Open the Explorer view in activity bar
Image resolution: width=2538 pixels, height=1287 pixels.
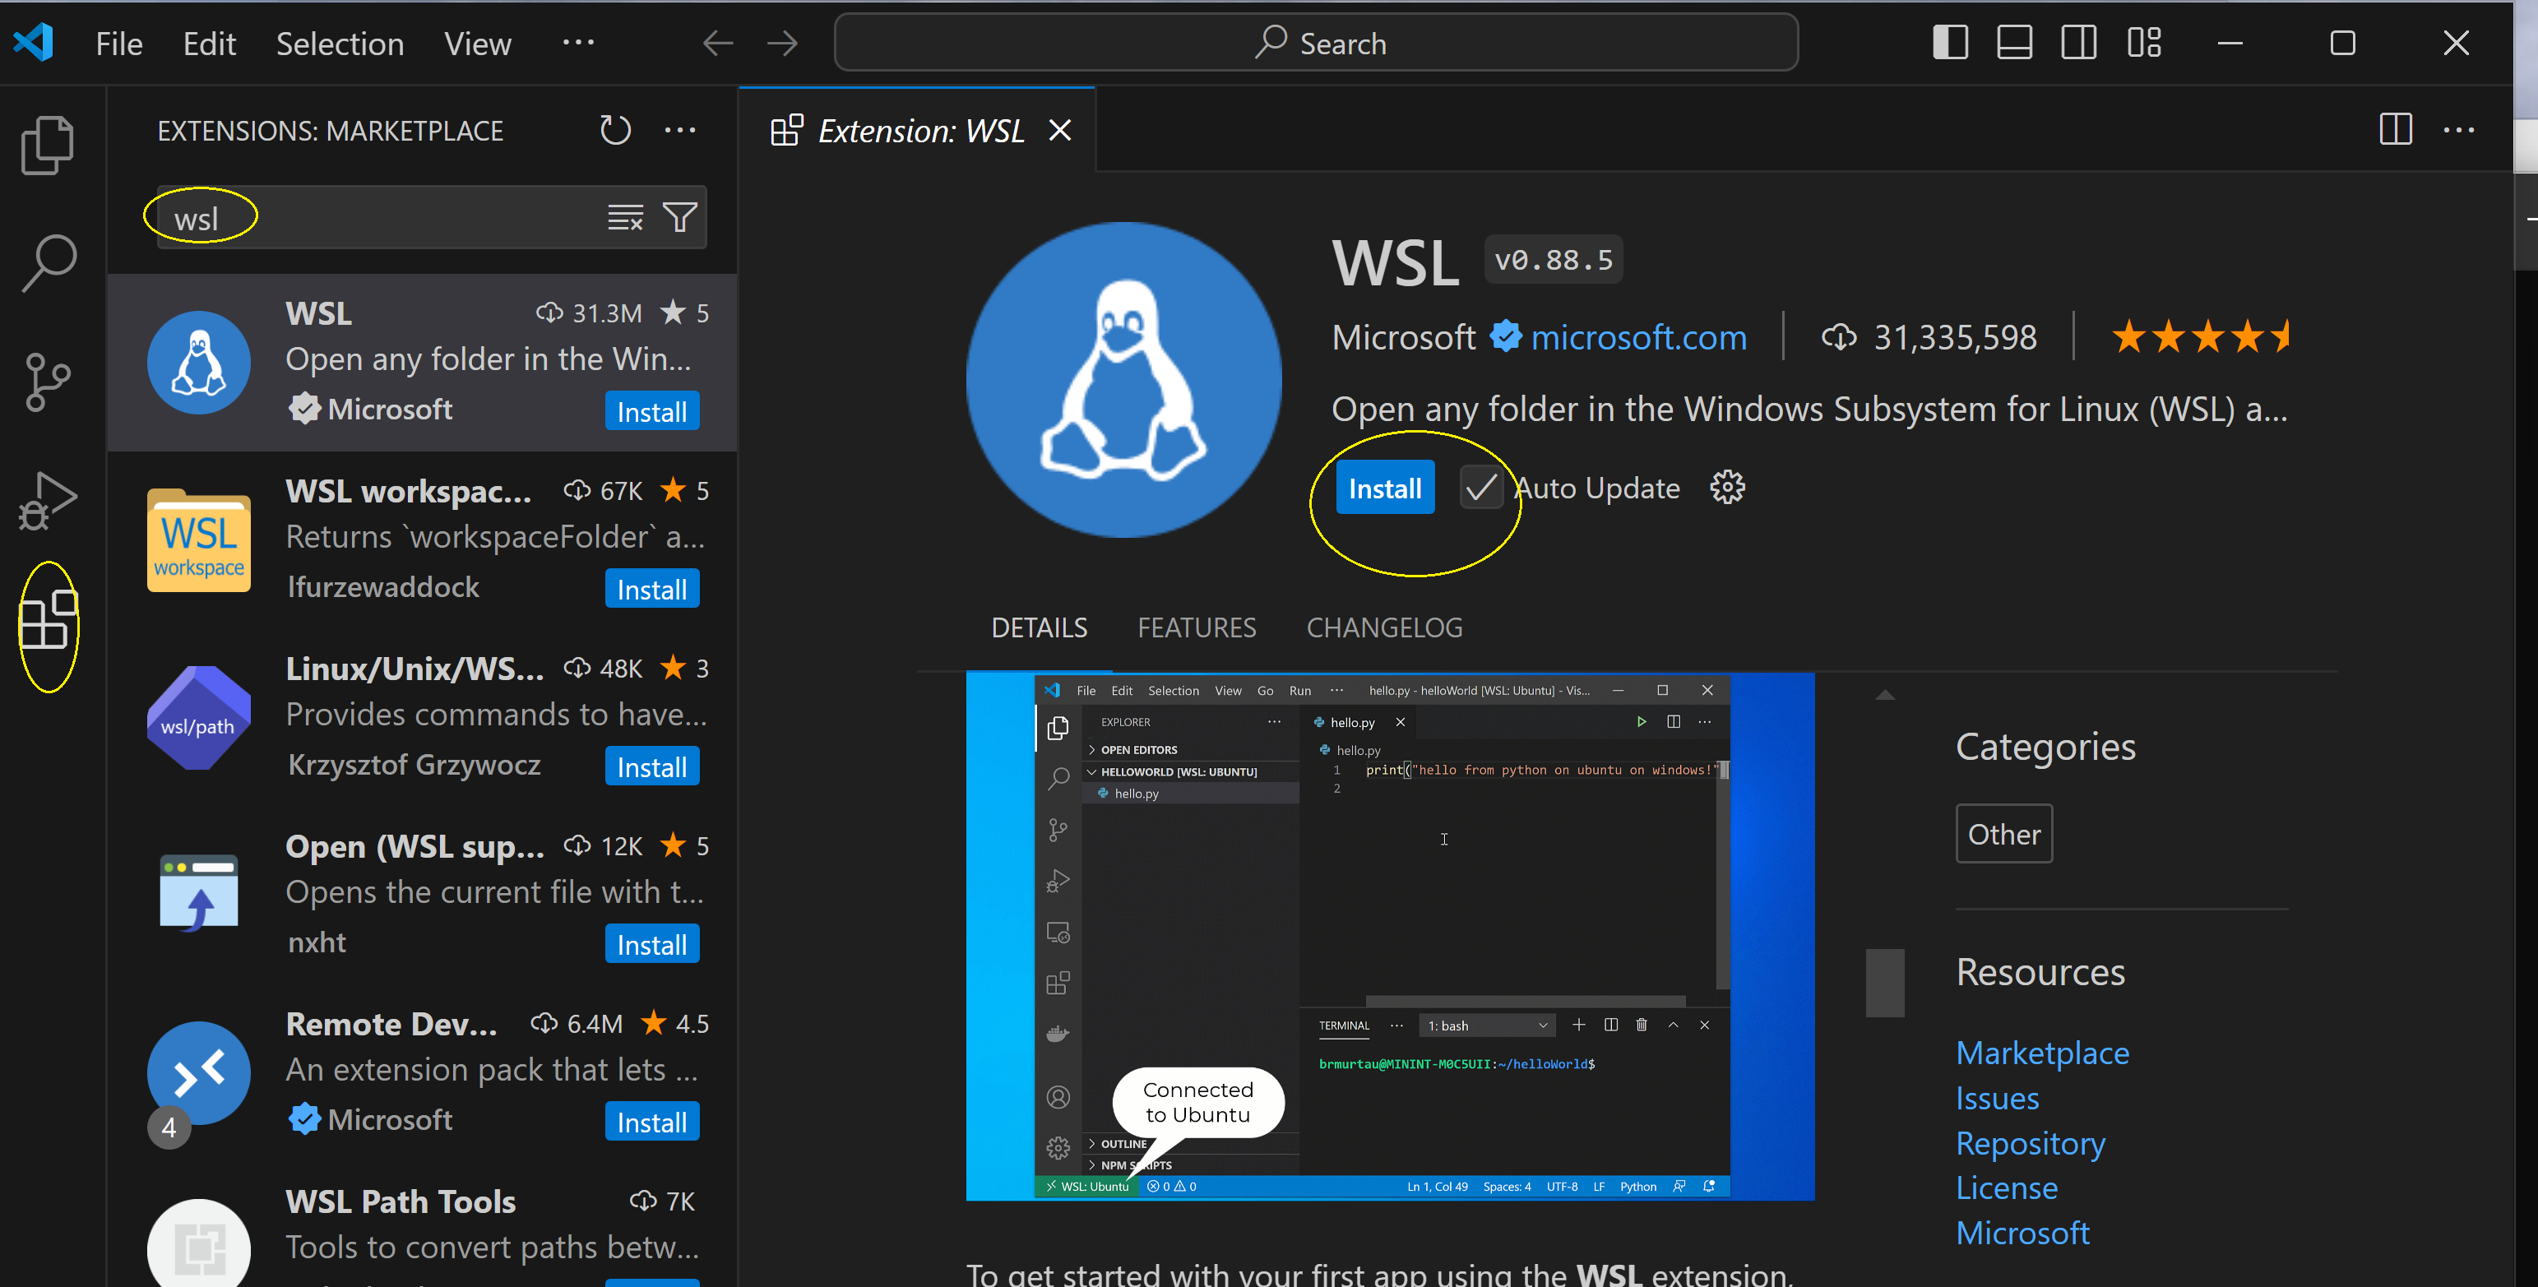tap(48, 145)
